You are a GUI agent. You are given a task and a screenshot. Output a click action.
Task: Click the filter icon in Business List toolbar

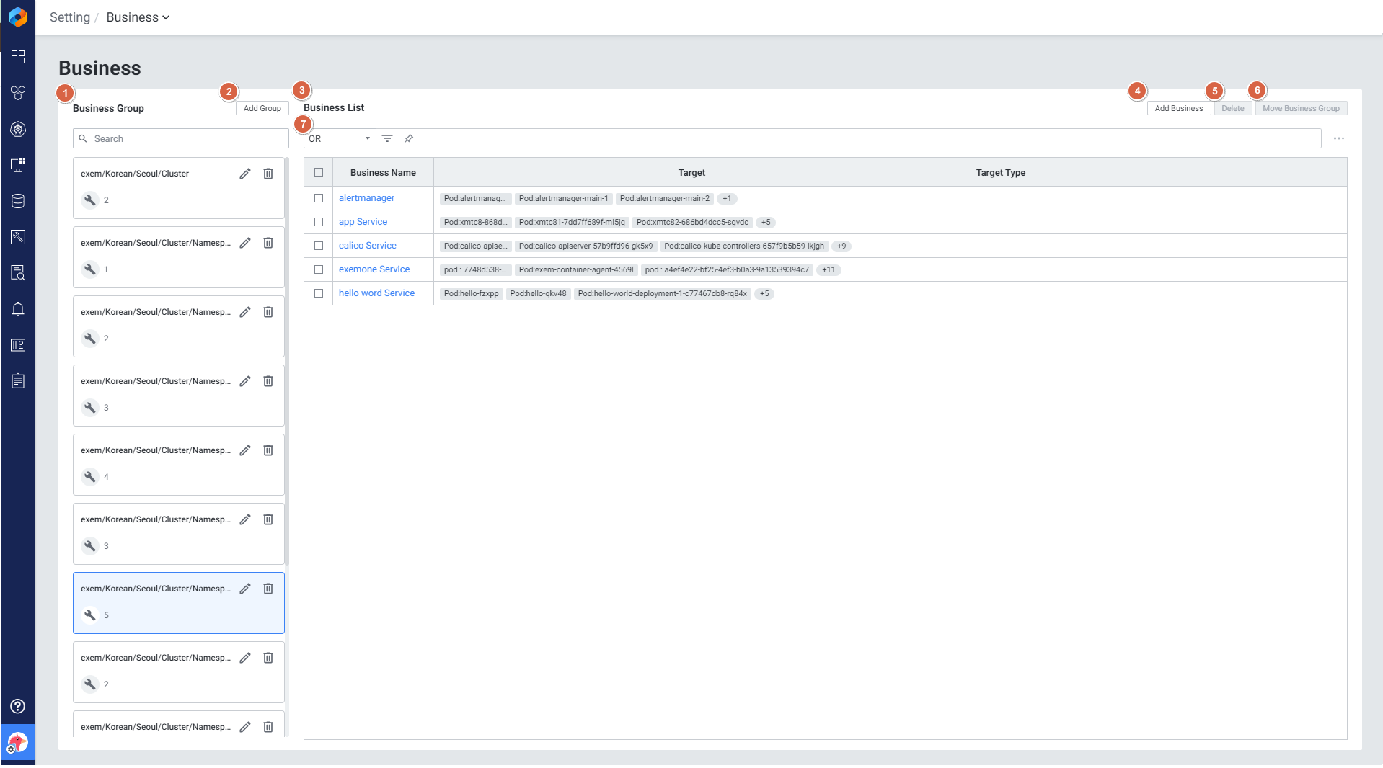387,138
